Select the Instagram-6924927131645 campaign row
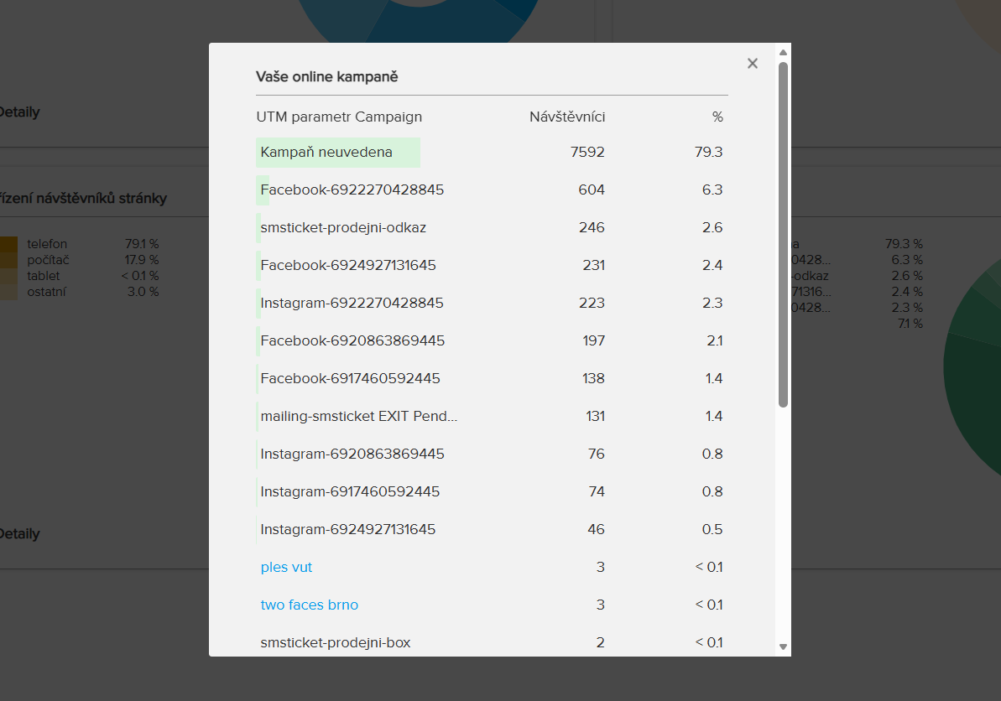This screenshot has height=701, width=1001. [x=347, y=530]
